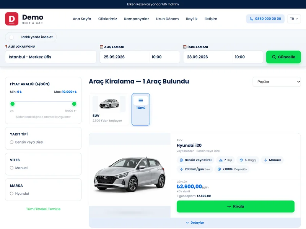Screen dimensions: 306x229
Task: Click the magnifier icon in Güncelle button
Action: 274,57
